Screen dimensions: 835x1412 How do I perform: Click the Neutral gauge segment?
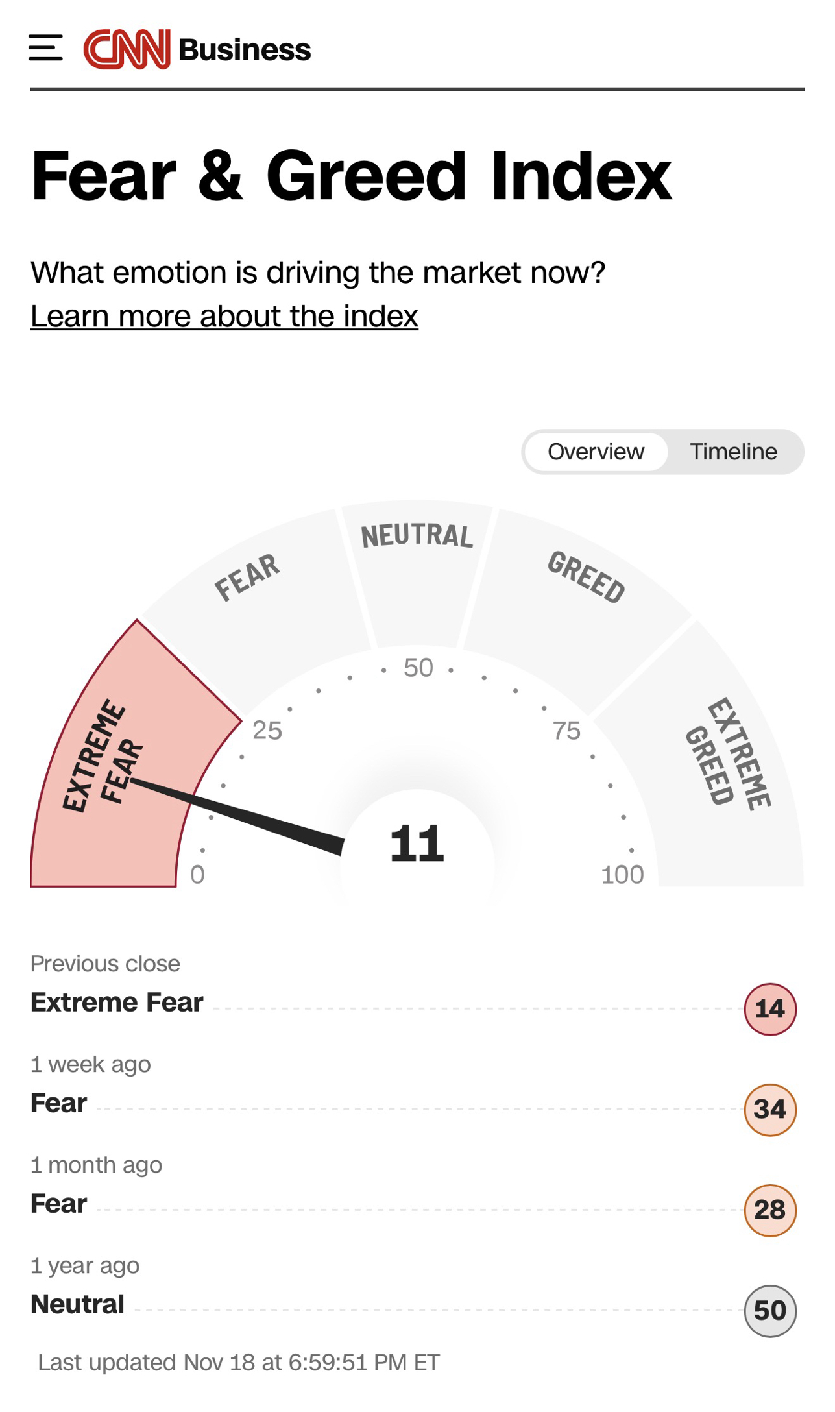pyautogui.click(x=417, y=571)
